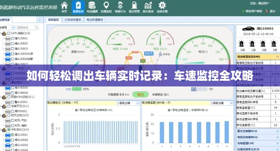Collapse the vehicle list panel with the double-arrow
The image size is (280, 151).
(40, 20)
